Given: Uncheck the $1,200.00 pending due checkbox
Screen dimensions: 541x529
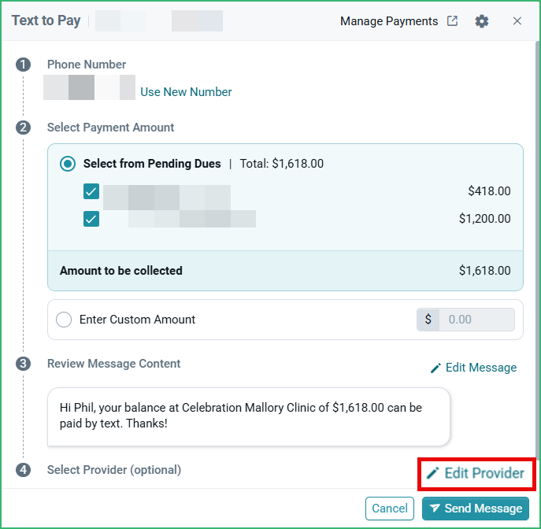Looking at the screenshot, I should coord(91,219).
